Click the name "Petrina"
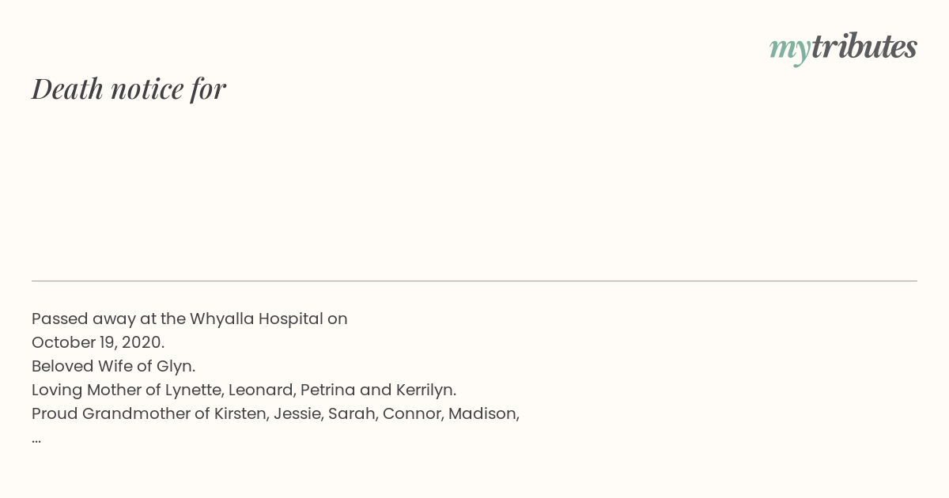The image size is (949, 498). tap(328, 390)
